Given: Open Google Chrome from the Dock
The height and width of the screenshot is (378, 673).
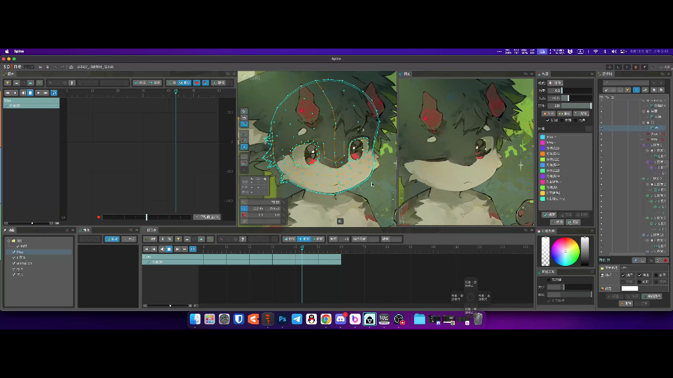Looking at the screenshot, I should coord(326,319).
